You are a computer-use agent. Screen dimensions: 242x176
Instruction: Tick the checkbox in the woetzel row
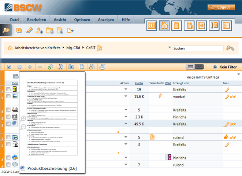(x=8, y=96)
